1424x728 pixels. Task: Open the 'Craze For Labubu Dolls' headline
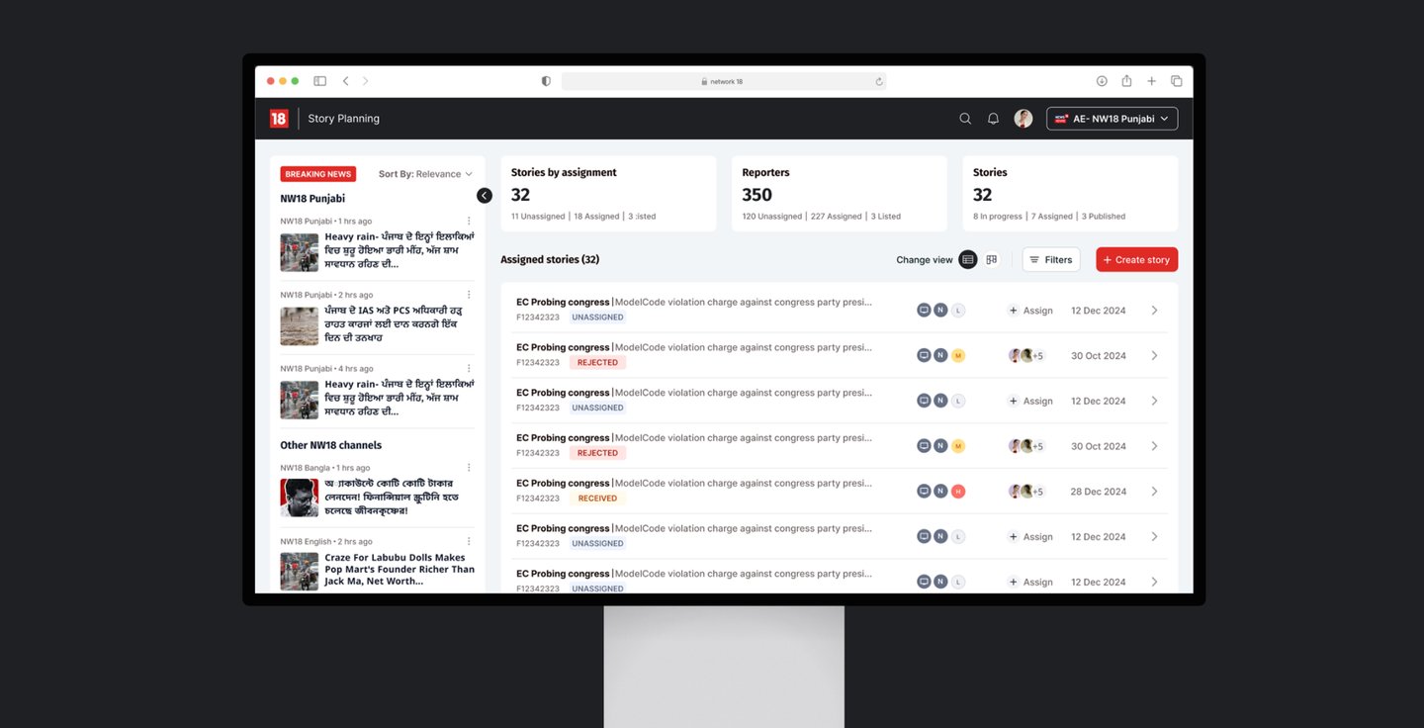[x=400, y=569]
